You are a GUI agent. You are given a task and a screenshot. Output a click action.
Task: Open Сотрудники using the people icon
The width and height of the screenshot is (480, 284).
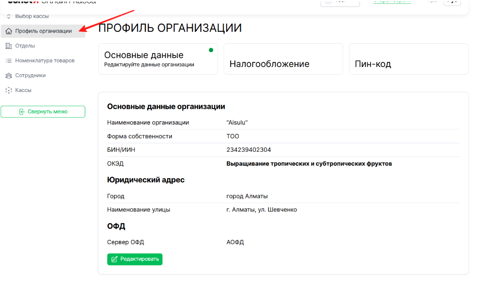(x=8, y=75)
